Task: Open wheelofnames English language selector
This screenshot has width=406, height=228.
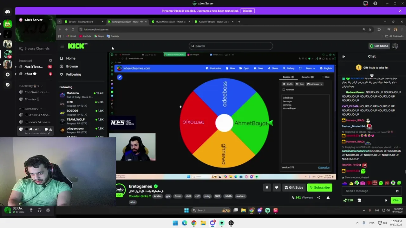Action: [326, 68]
